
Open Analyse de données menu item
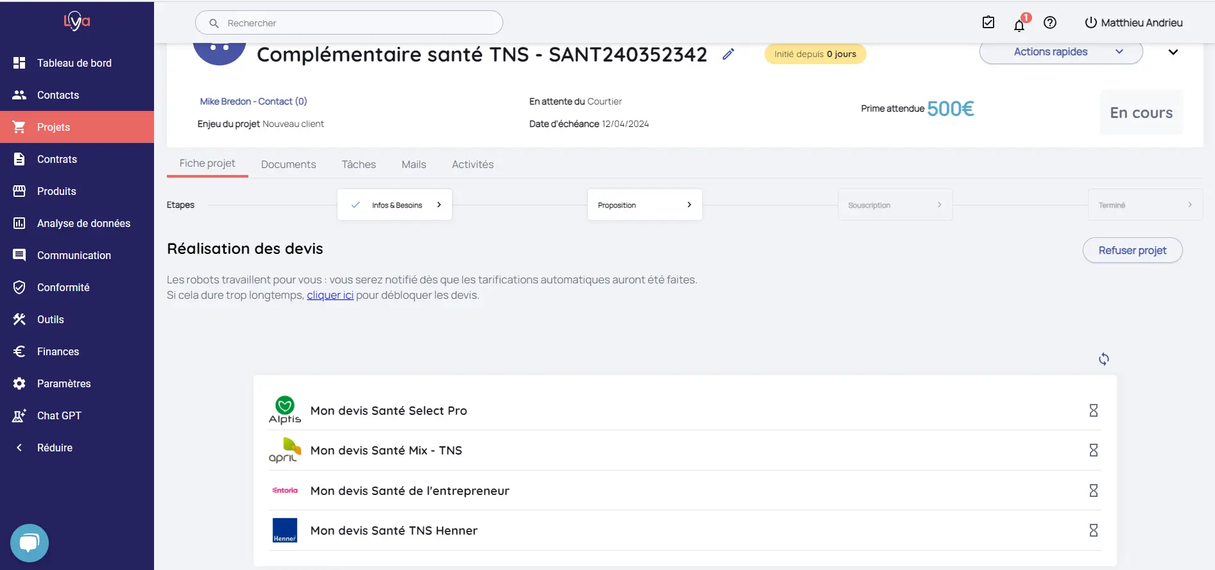77,223
